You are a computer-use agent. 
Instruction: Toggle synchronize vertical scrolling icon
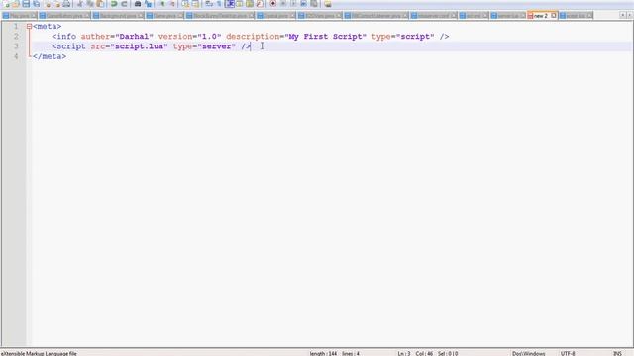tap(185, 4)
